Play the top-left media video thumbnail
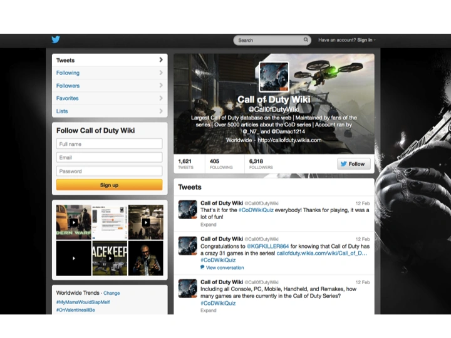Image resolution: width=451 pixels, height=338 pixels. point(73,222)
